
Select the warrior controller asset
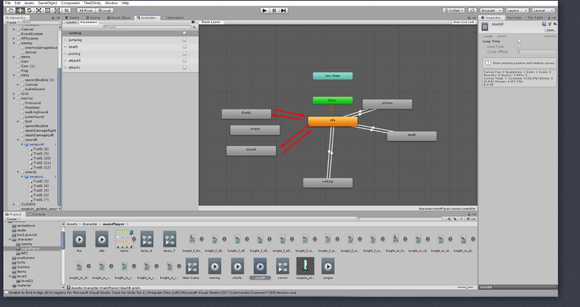[283, 266]
